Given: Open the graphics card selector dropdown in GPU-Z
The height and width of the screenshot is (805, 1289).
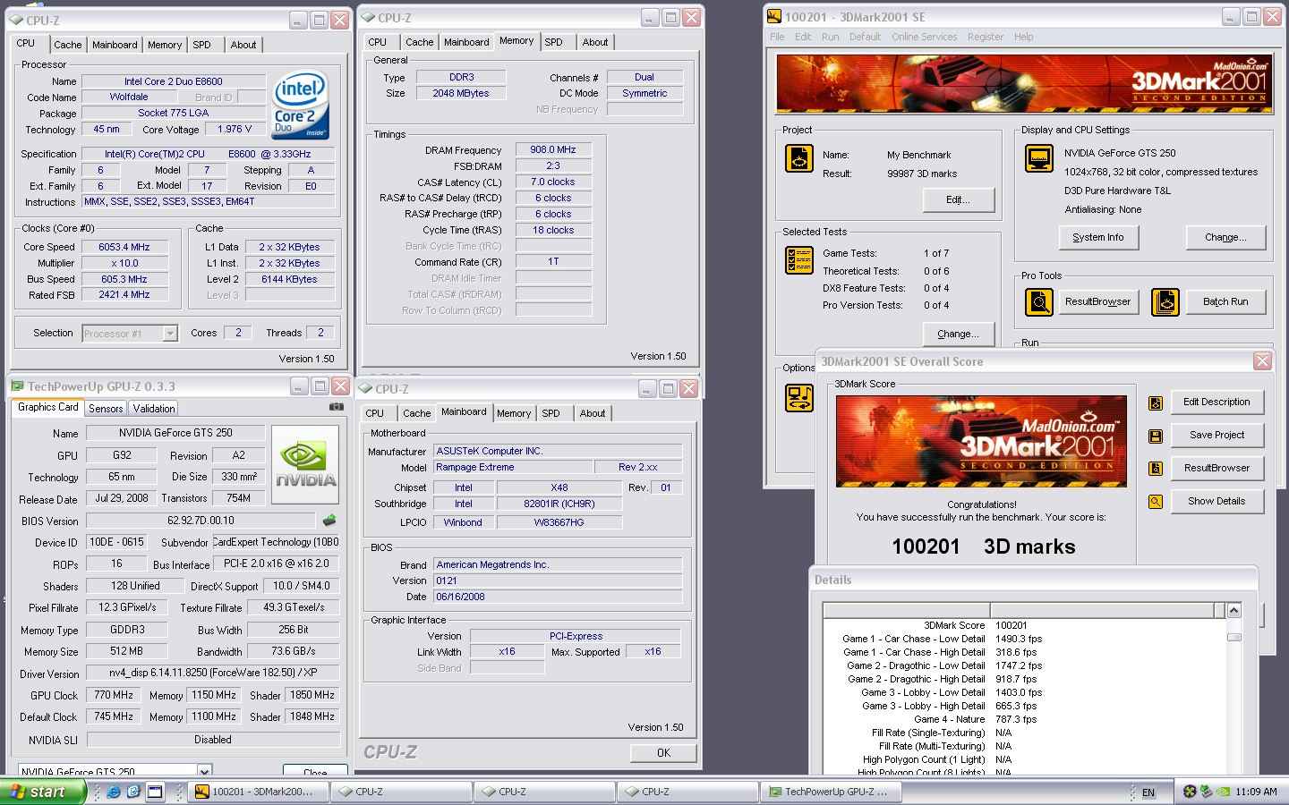Looking at the screenshot, I should tap(204, 771).
